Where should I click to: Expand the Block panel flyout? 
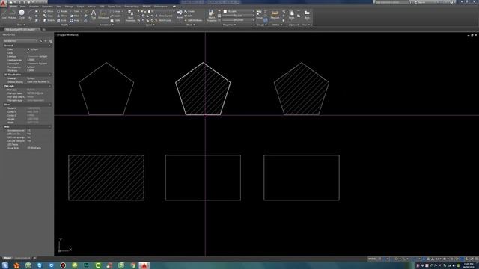pos(190,25)
